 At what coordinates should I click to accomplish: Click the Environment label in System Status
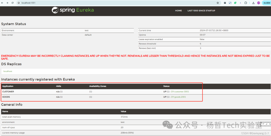click(x=8, y=30)
